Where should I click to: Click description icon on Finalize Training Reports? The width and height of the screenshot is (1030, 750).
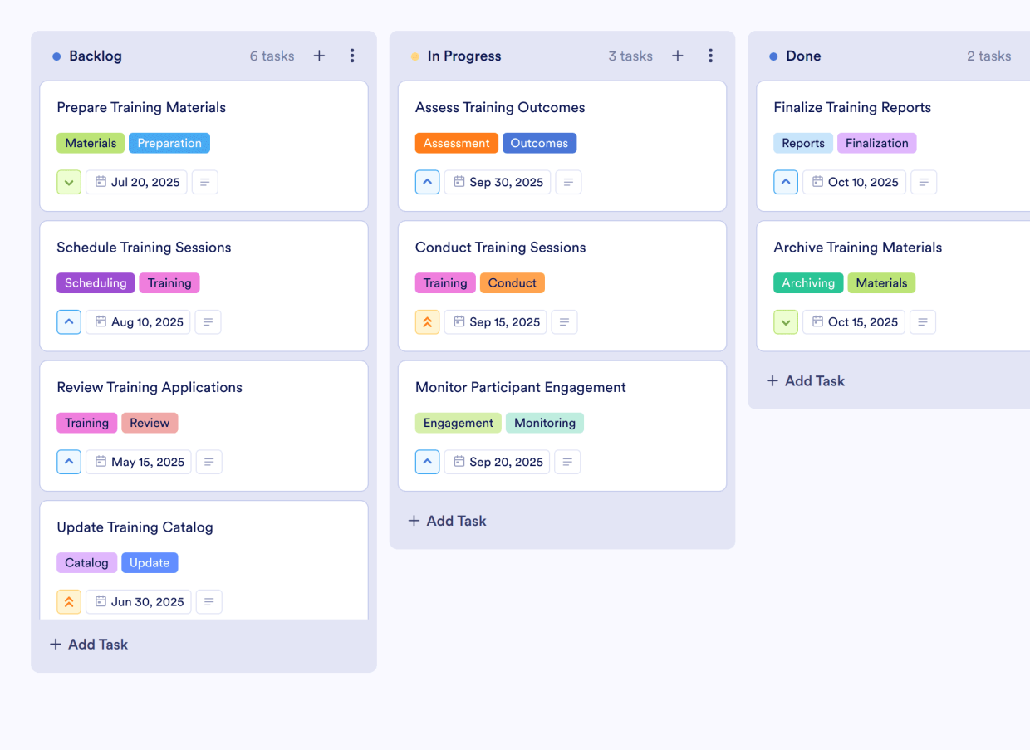[x=924, y=182]
